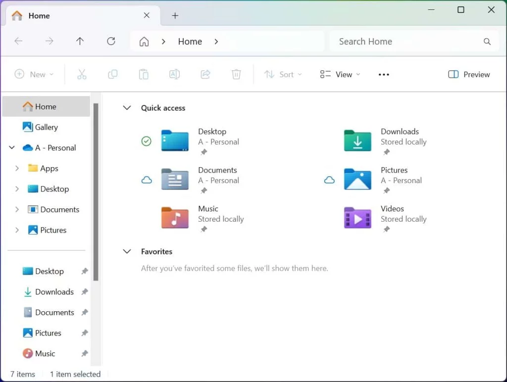Go back with the left arrow
The width and height of the screenshot is (507, 382).
tap(18, 41)
